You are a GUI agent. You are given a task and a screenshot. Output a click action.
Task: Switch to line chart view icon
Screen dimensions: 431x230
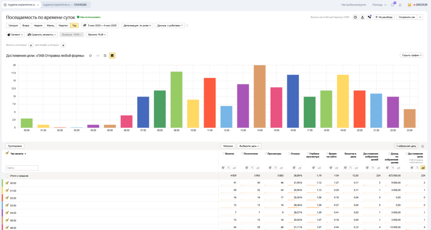98,55
